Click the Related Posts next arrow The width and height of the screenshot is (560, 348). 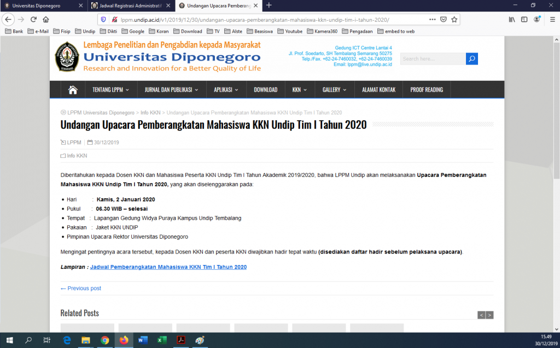tap(489, 315)
